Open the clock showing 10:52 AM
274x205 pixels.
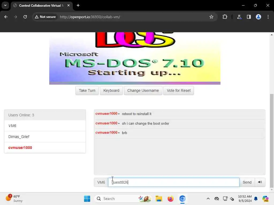[245, 199]
